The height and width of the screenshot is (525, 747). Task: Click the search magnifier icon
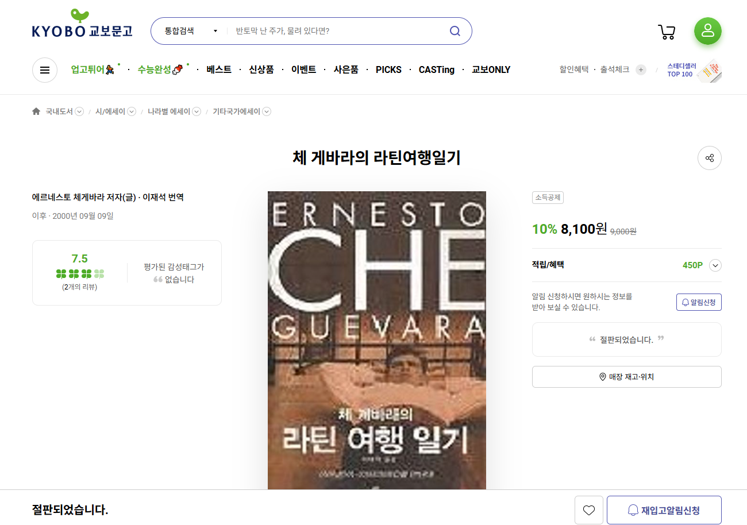[x=455, y=31]
